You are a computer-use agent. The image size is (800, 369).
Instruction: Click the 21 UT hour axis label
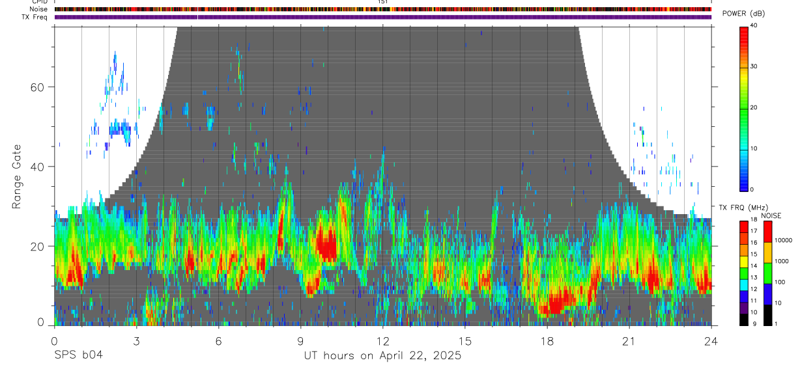(x=629, y=342)
